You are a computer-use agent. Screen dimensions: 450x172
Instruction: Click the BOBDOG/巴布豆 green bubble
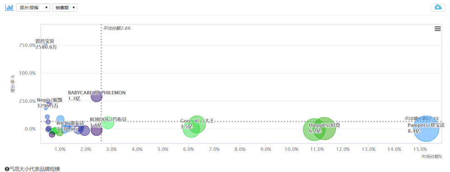pyautogui.click(x=107, y=123)
